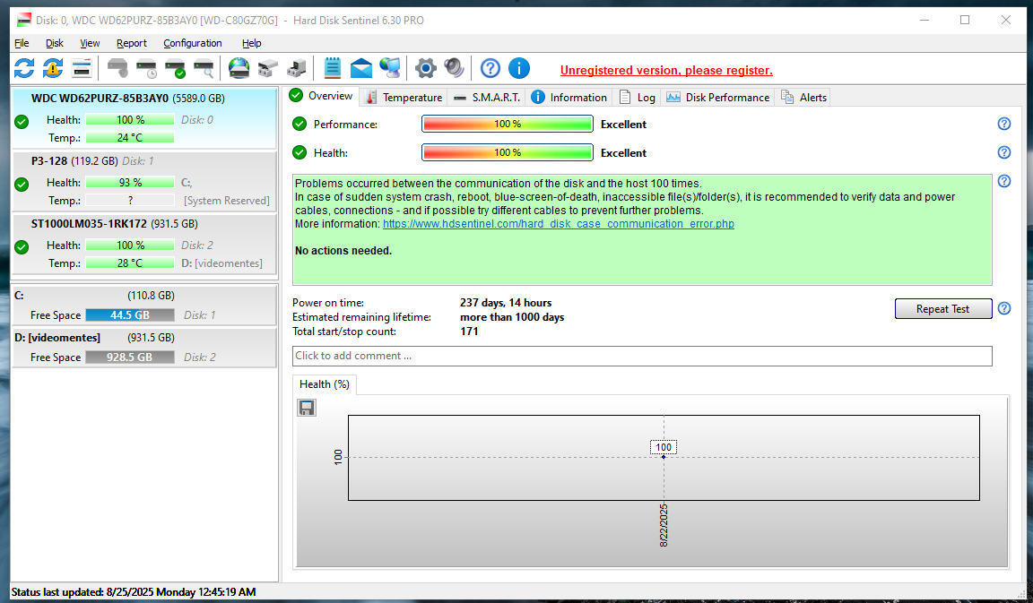Click the Performance 100 % gradient bar

coord(508,124)
